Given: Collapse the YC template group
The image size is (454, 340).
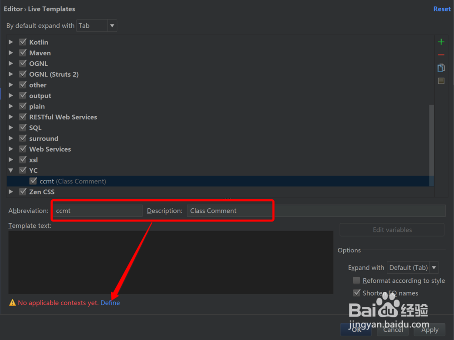Looking at the screenshot, I should pyautogui.click(x=10, y=170).
